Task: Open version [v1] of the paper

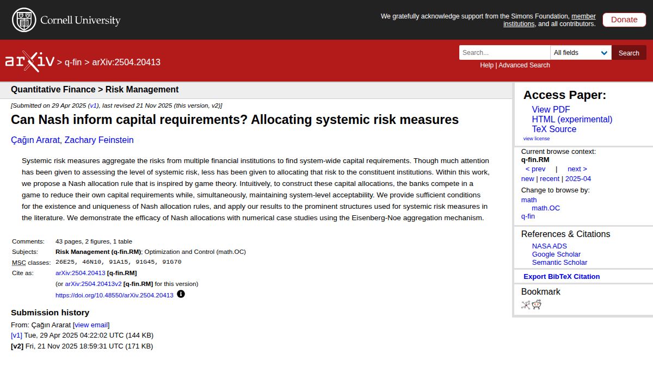Action: click(x=16, y=335)
